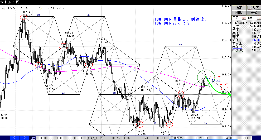Click the blue 108.00に目指し annotation text
261x140 pixels.
180,21
